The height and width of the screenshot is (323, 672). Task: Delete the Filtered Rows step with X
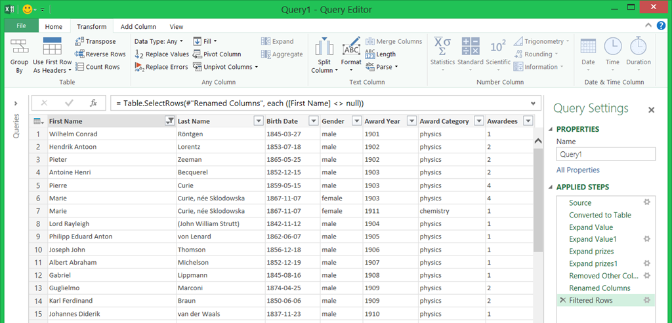click(562, 300)
